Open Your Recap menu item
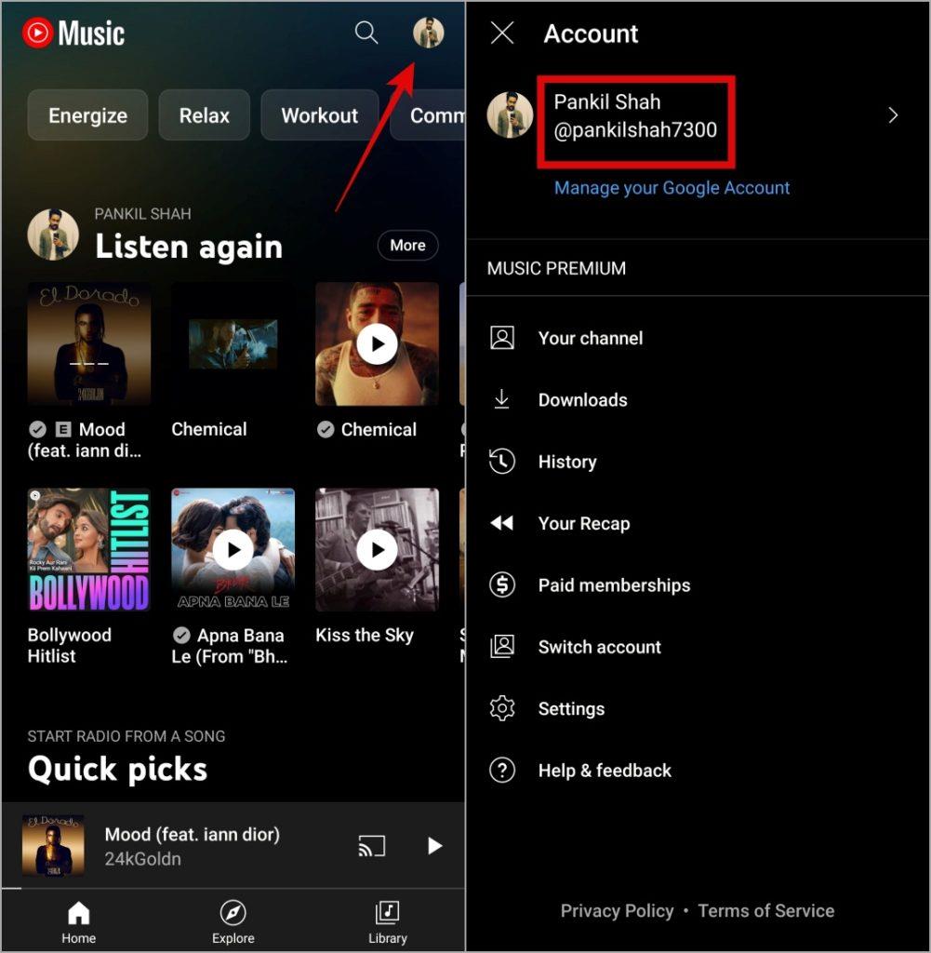 tap(698, 523)
